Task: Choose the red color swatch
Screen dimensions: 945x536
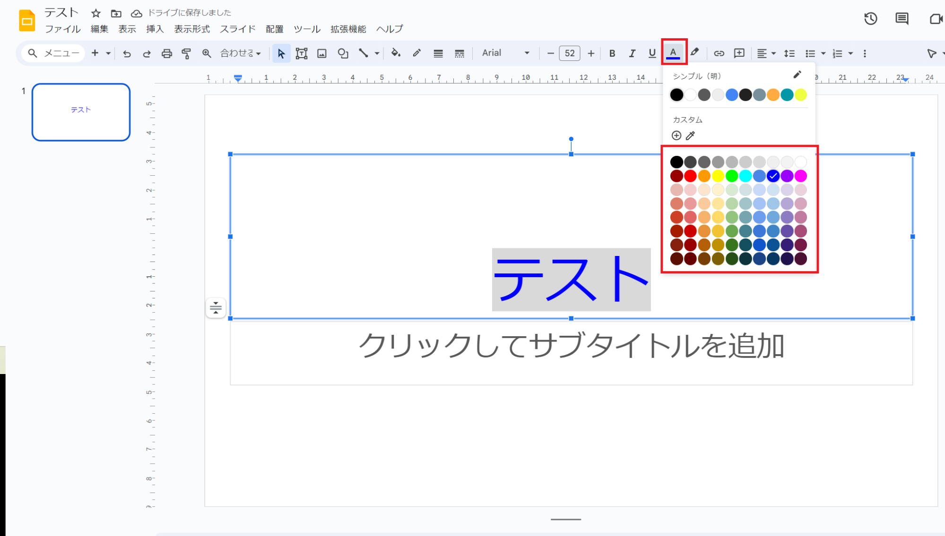Action: coord(690,176)
